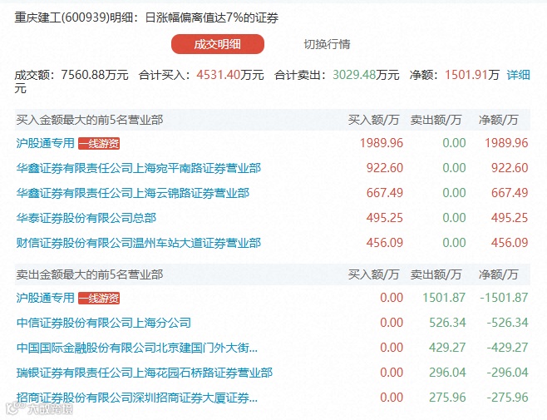
Task: Click buy amount 922.60 for 宛平南路
Action: 385,168
